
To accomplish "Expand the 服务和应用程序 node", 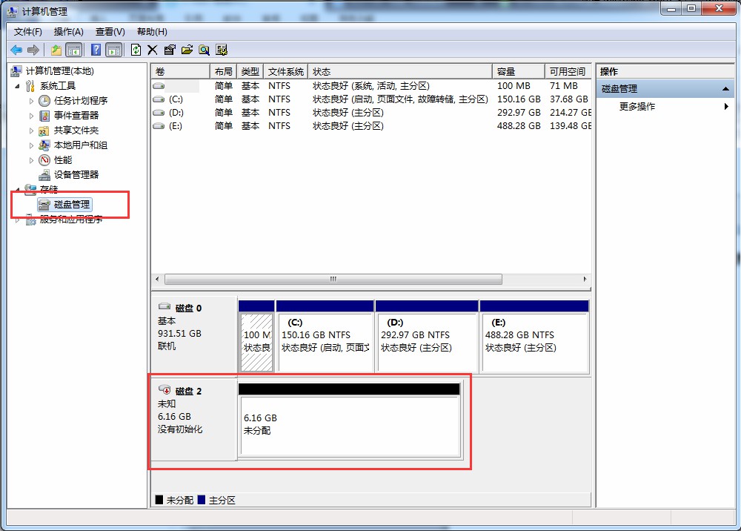I will (16, 219).
